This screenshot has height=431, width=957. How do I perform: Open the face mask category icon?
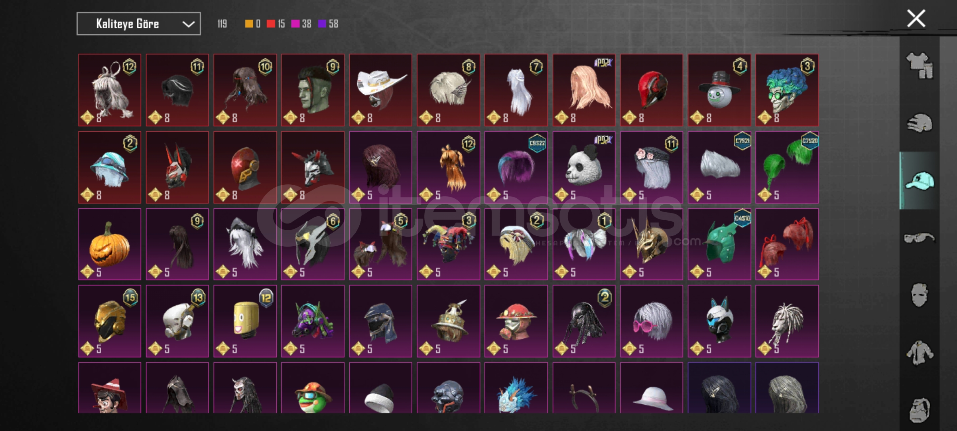coord(920,295)
